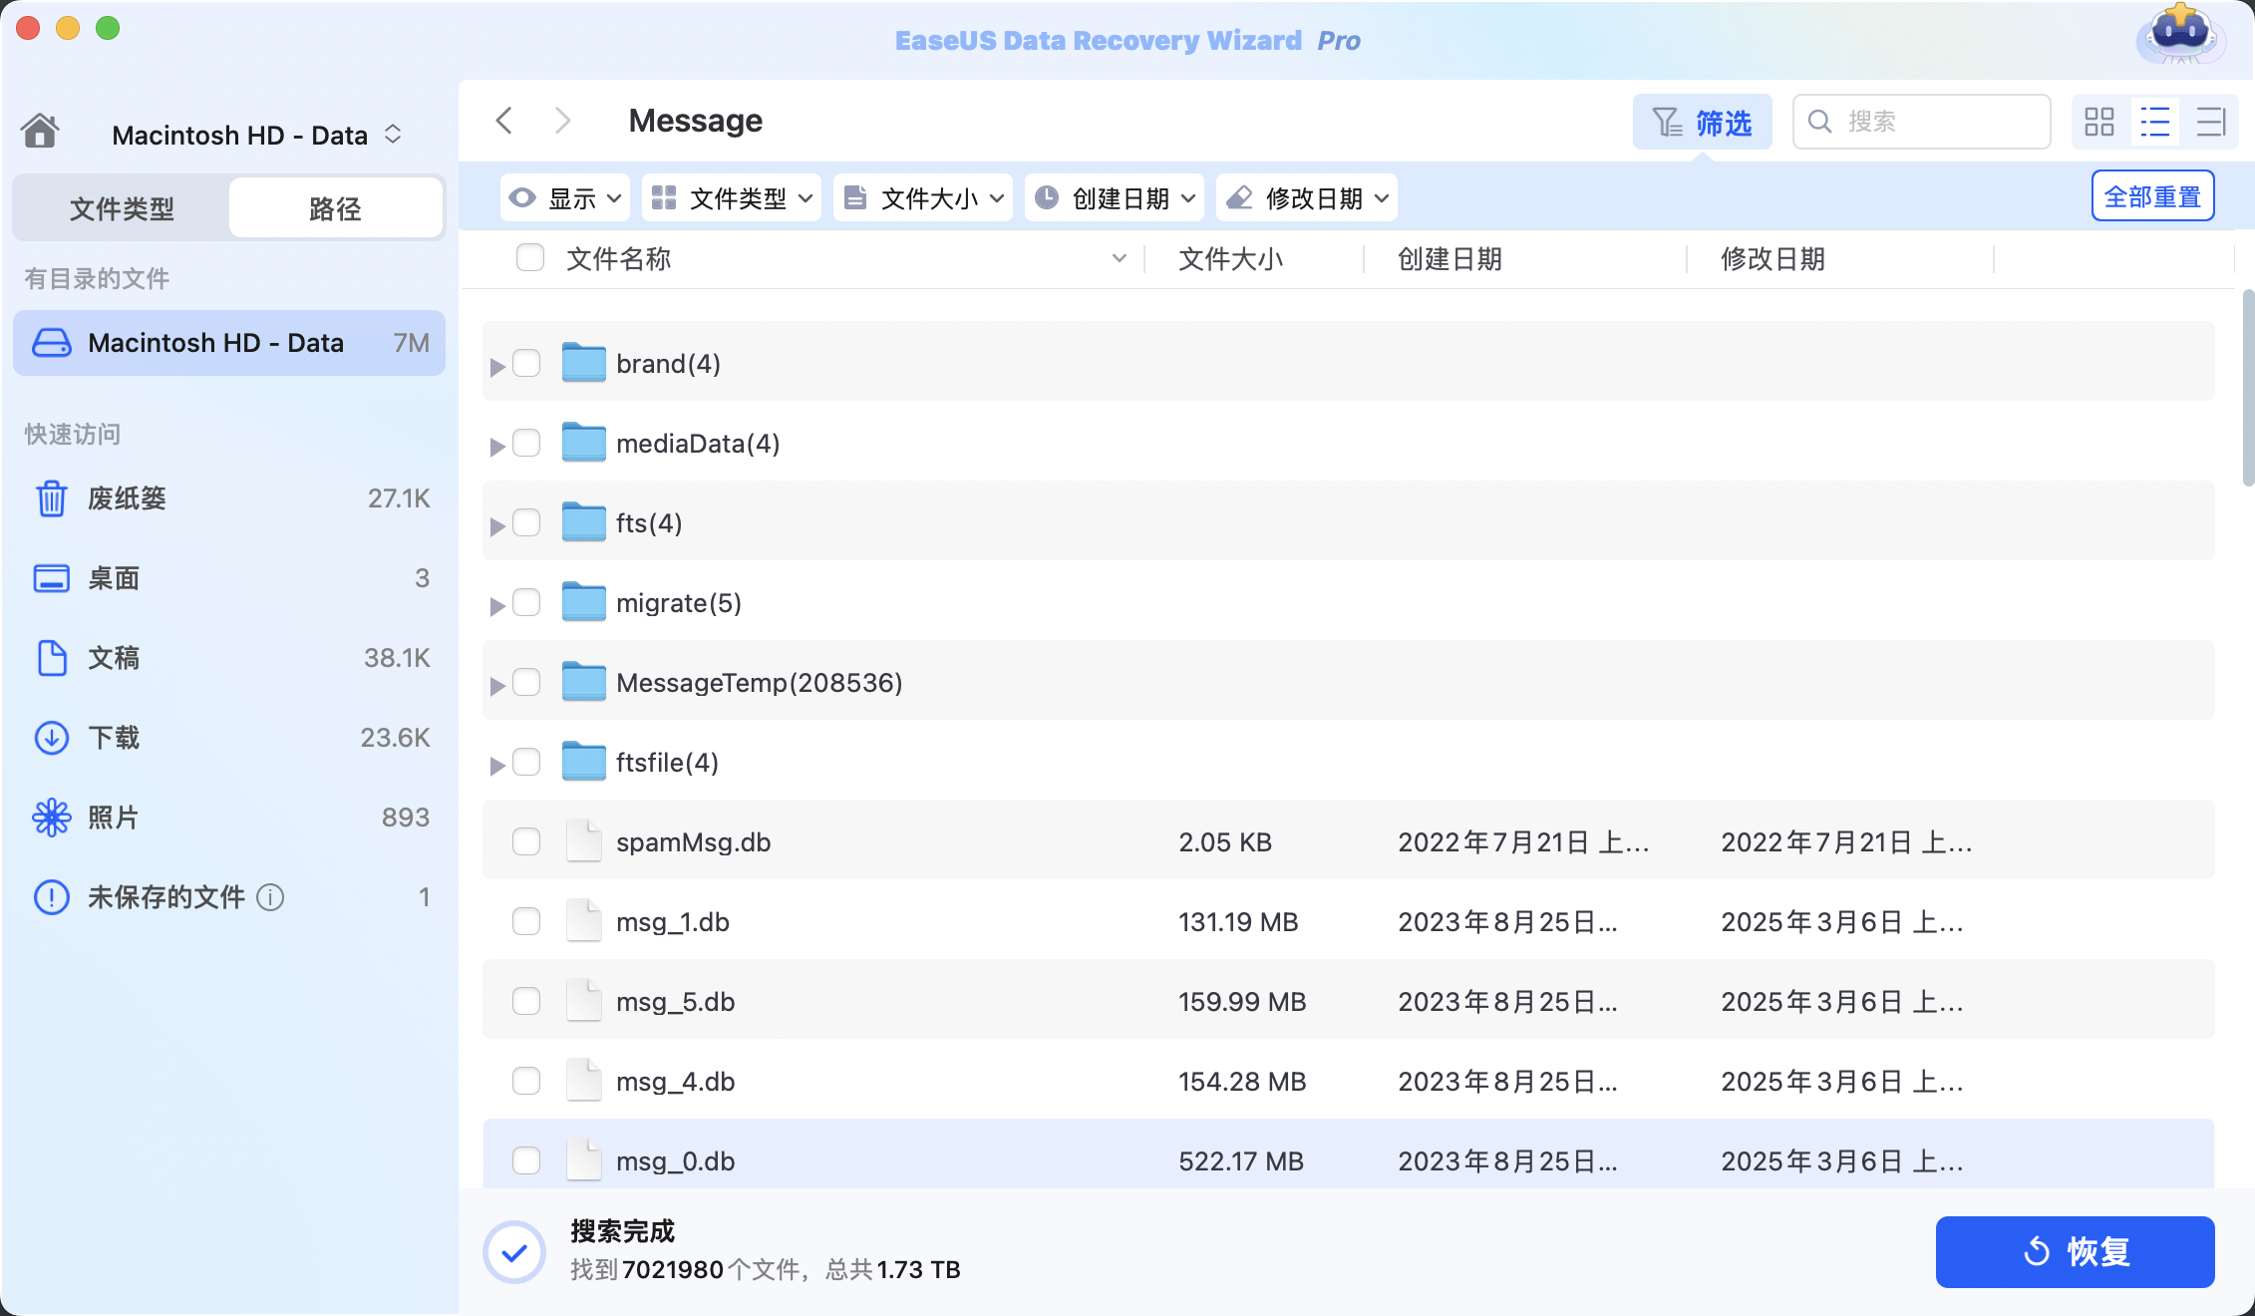
Task: Switch to grid thumbnail view
Action: [2098, 122]
